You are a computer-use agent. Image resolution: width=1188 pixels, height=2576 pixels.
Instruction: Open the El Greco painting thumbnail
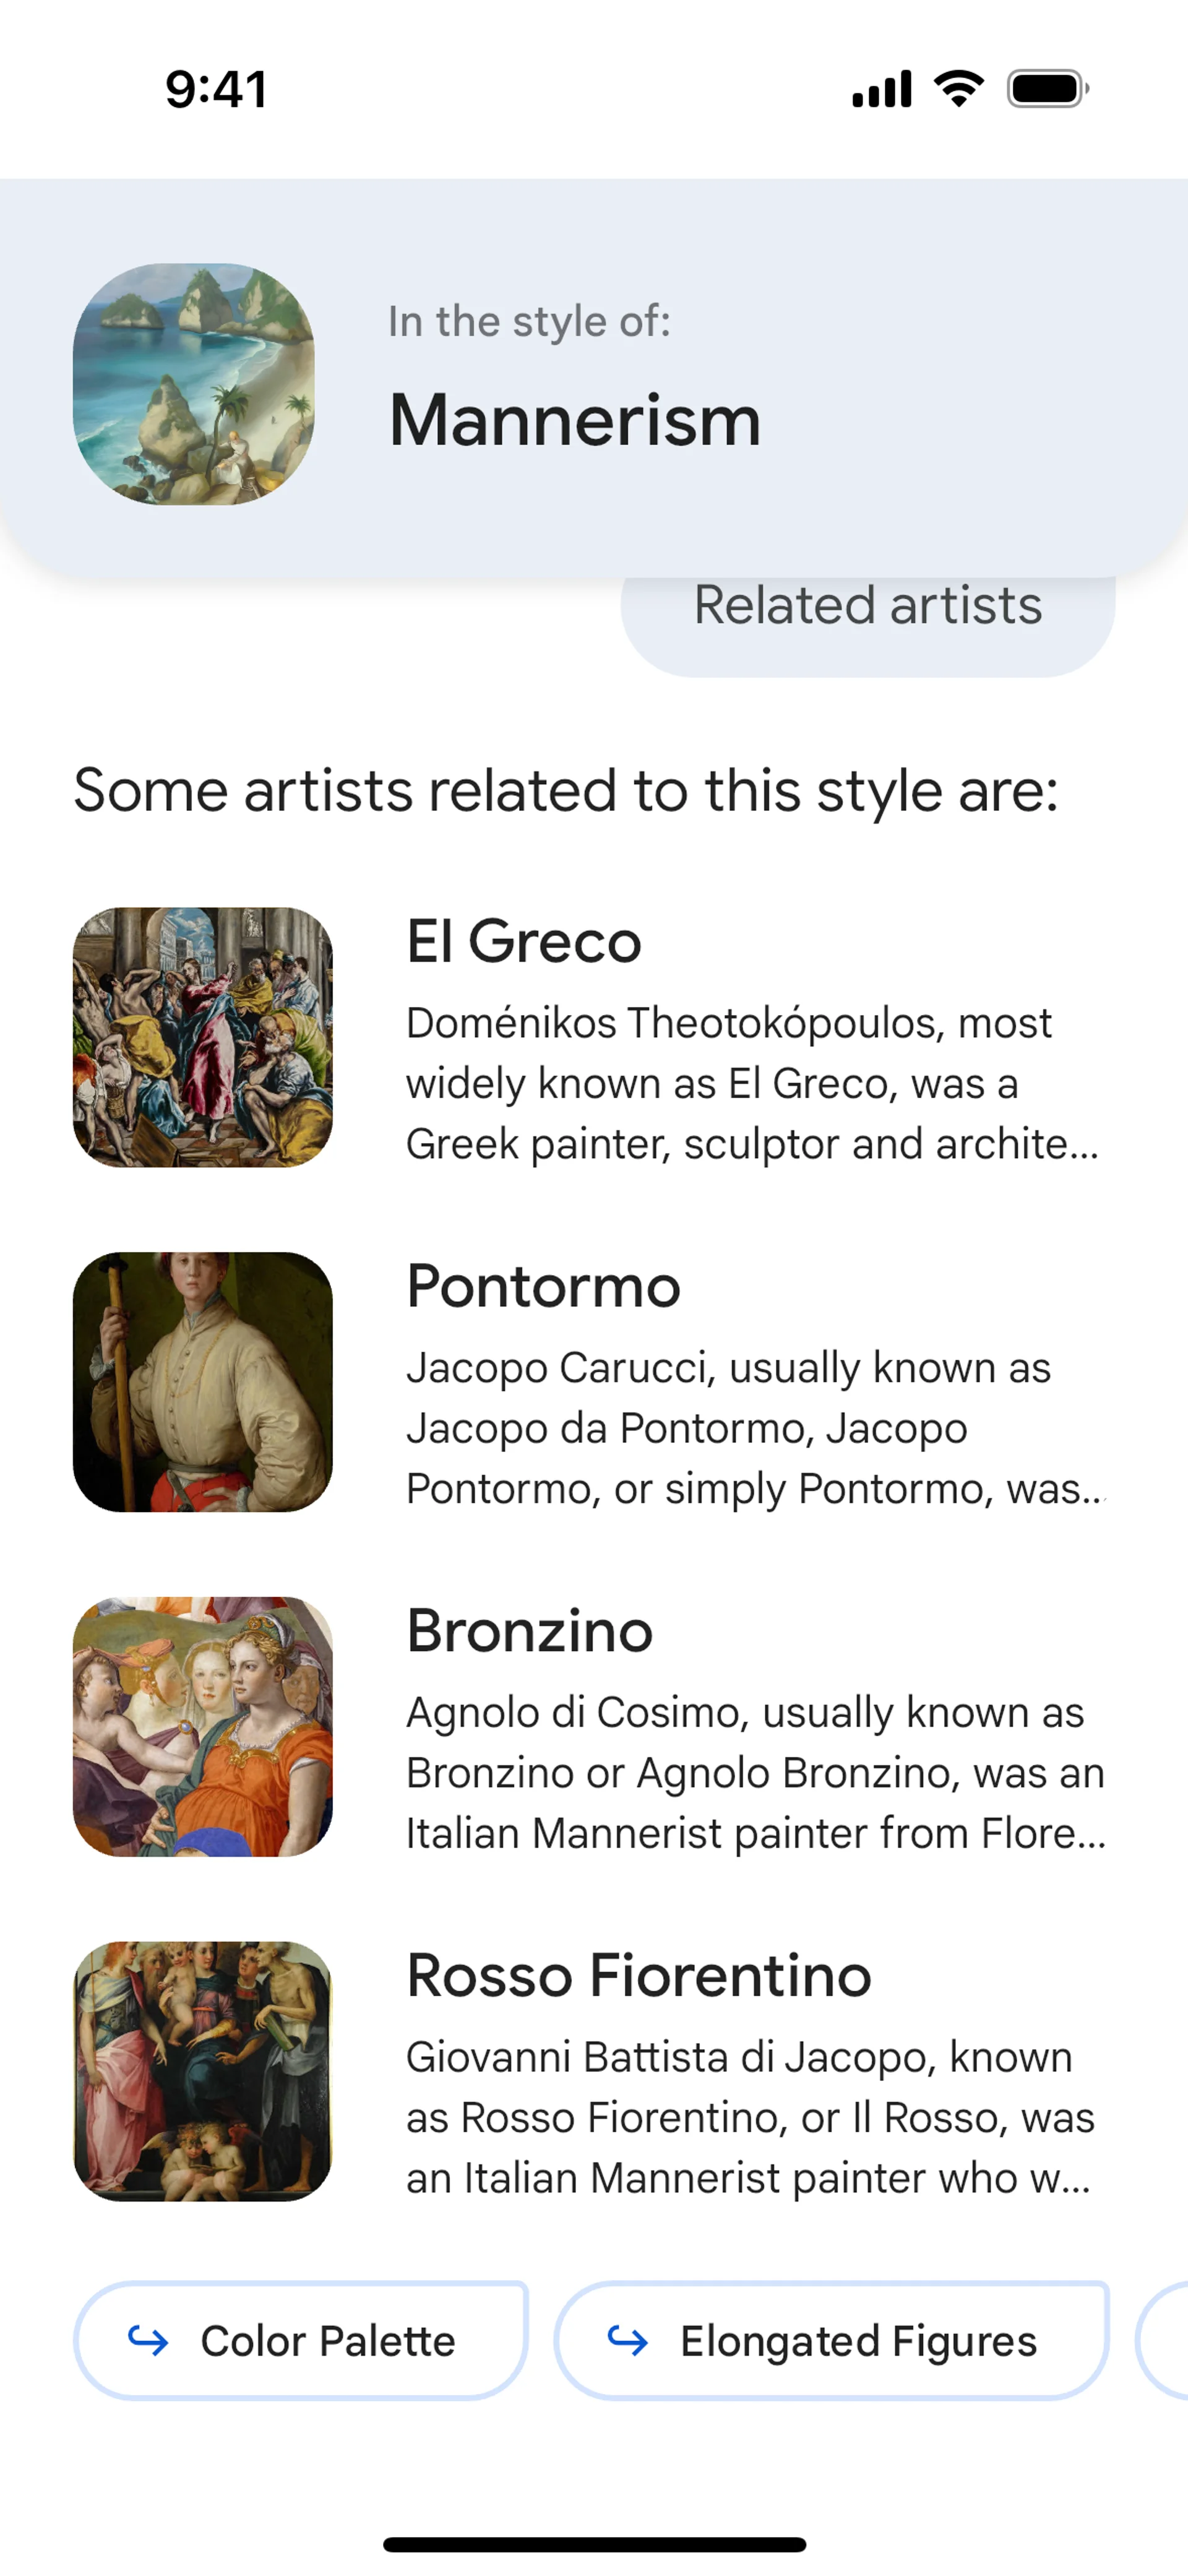(203, 1037)
